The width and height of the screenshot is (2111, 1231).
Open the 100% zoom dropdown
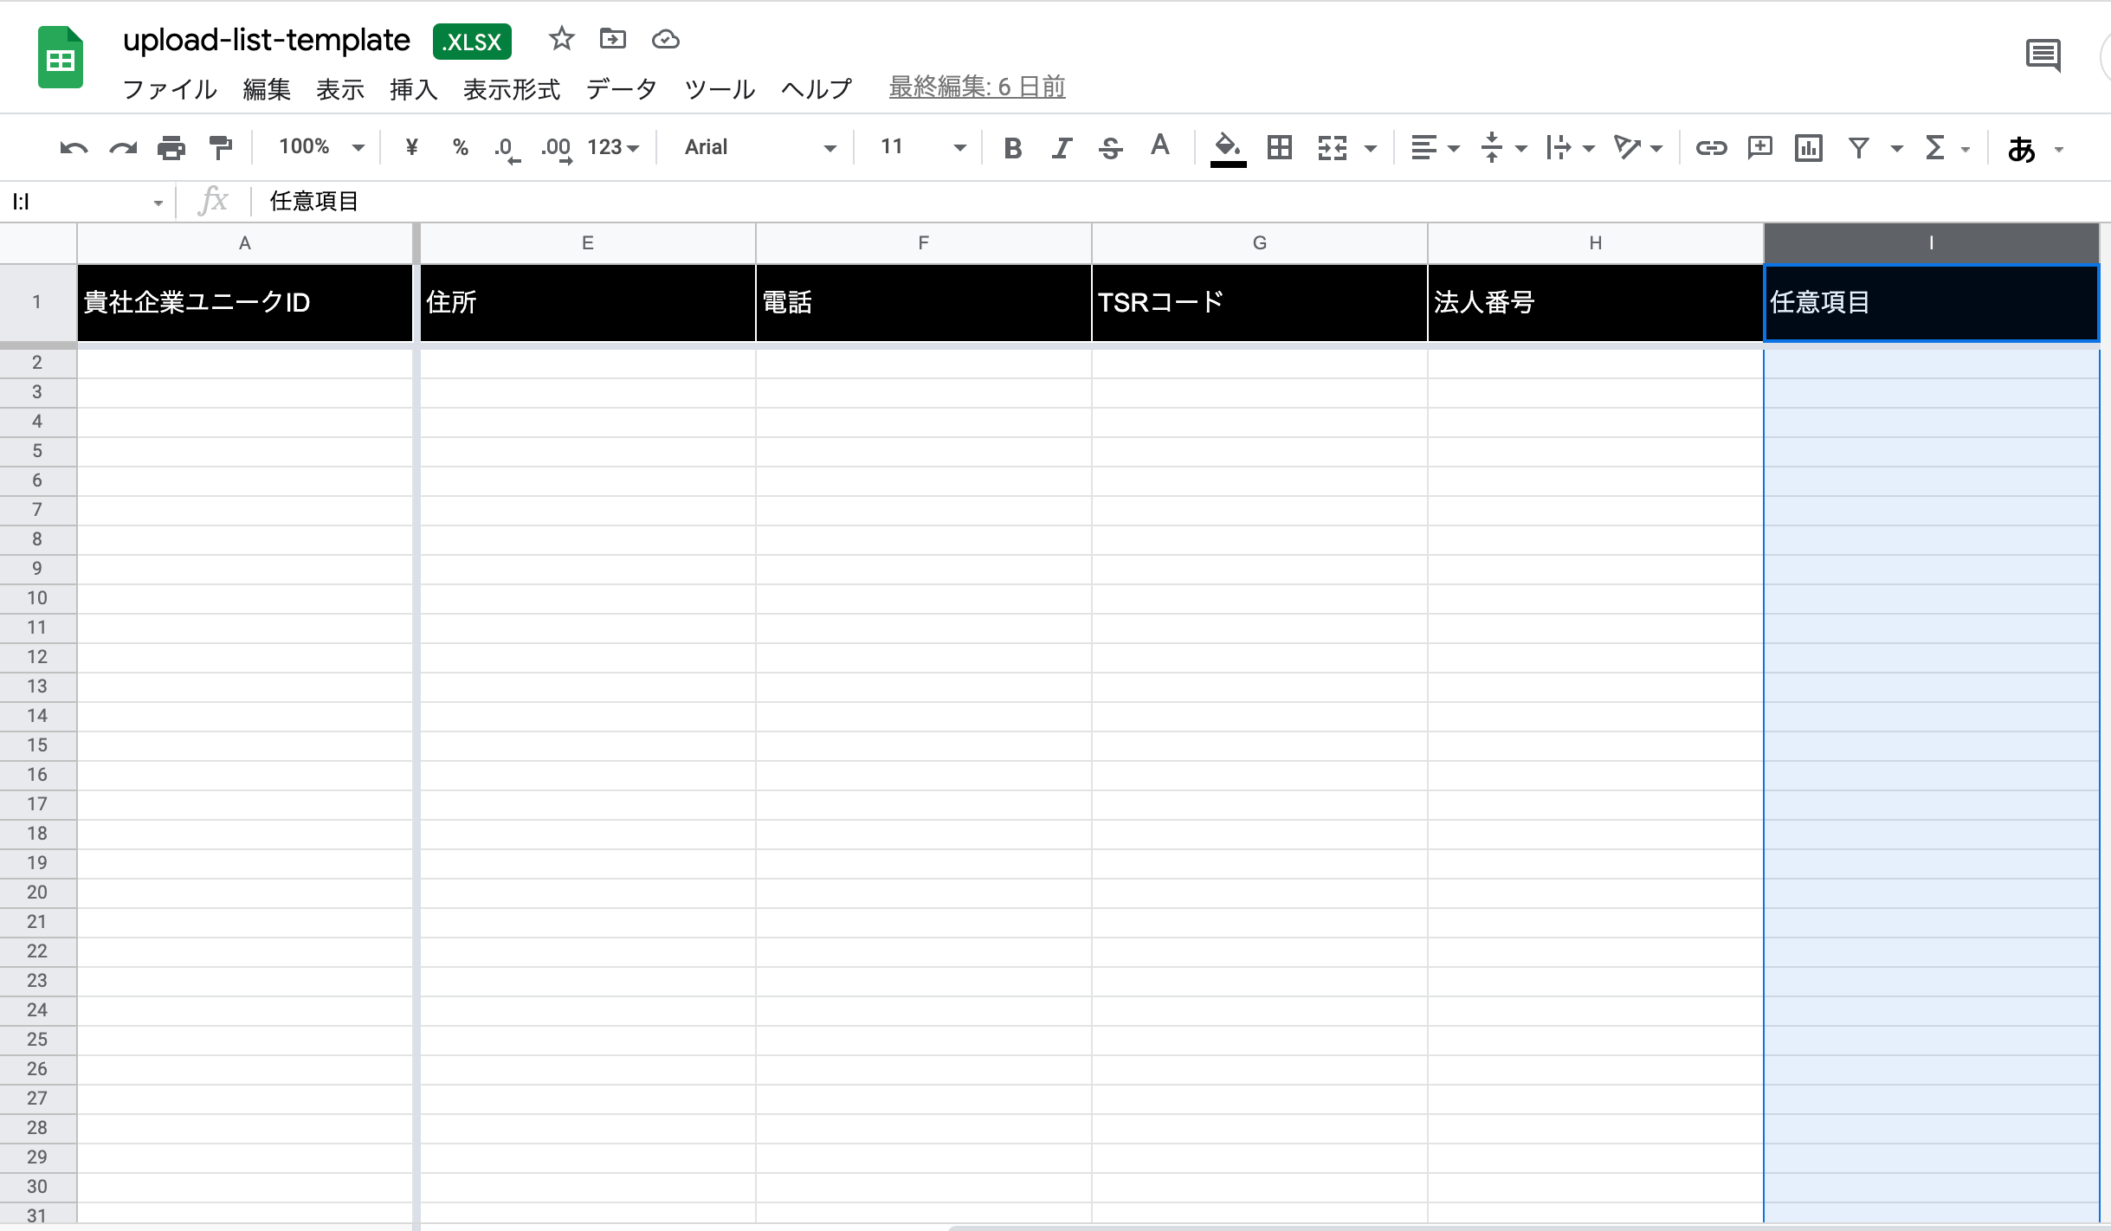pos(320,147)
